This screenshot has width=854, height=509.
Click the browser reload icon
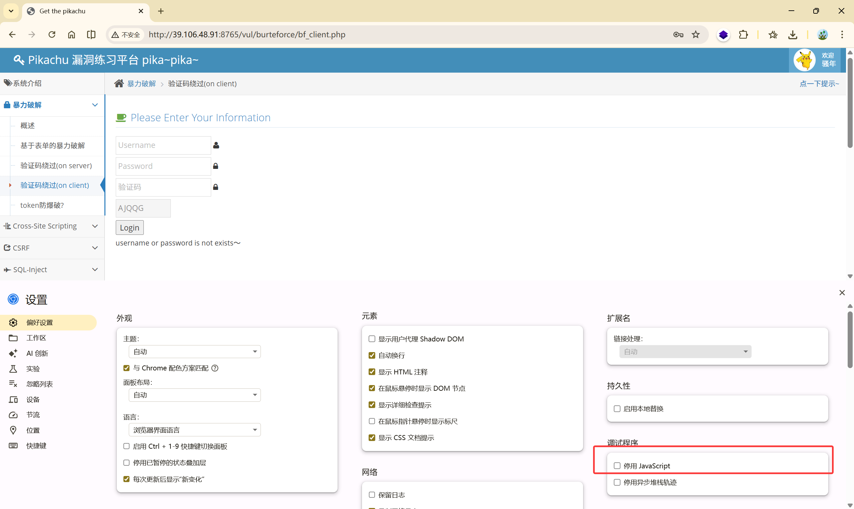point(52,35)
